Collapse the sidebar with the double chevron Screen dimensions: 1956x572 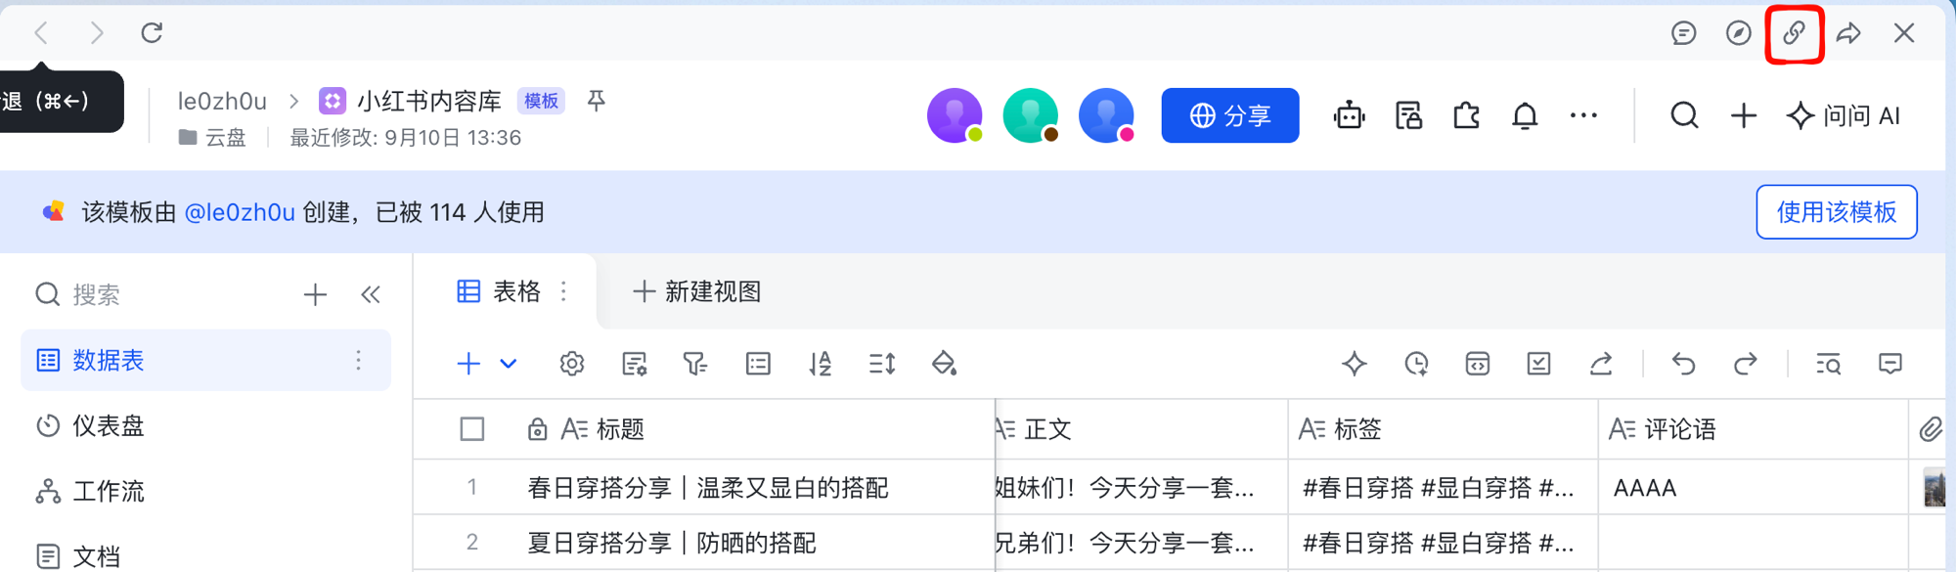pos(371,294)
